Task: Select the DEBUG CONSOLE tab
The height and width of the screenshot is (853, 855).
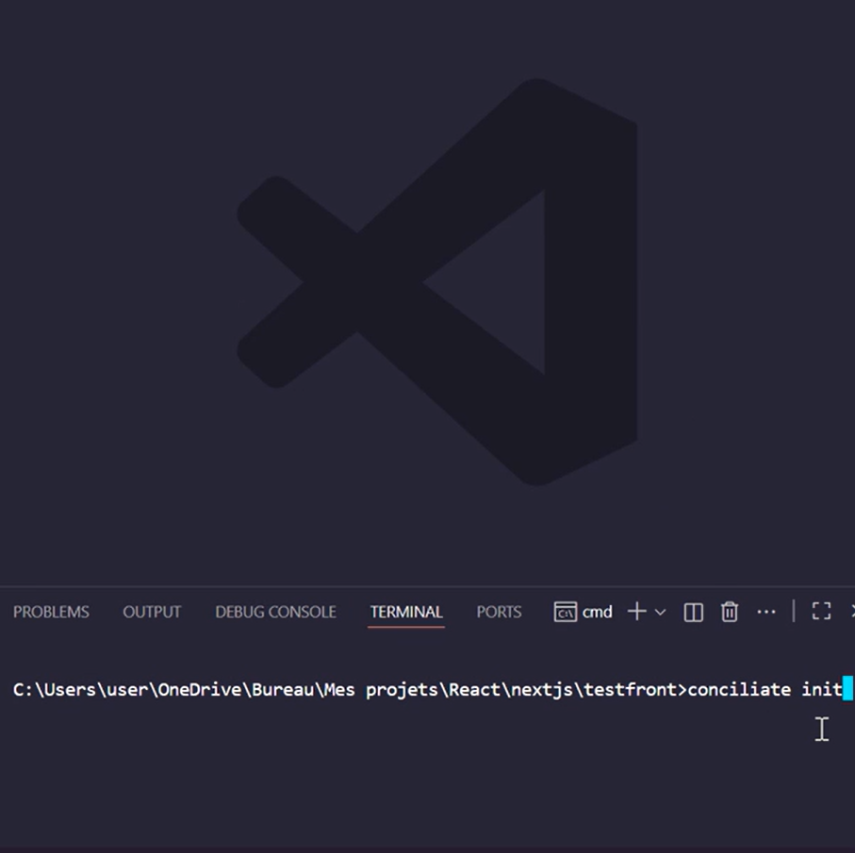Action: pyautogui.click(x=275, y=612)
